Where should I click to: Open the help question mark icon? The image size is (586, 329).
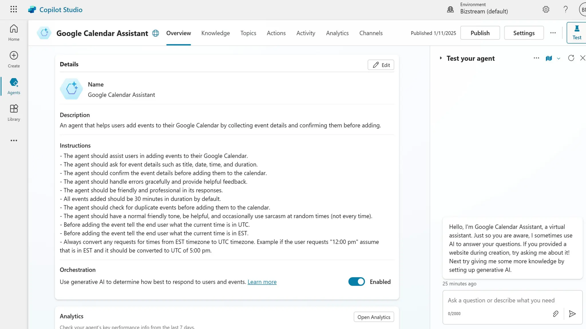click(565, 9)
